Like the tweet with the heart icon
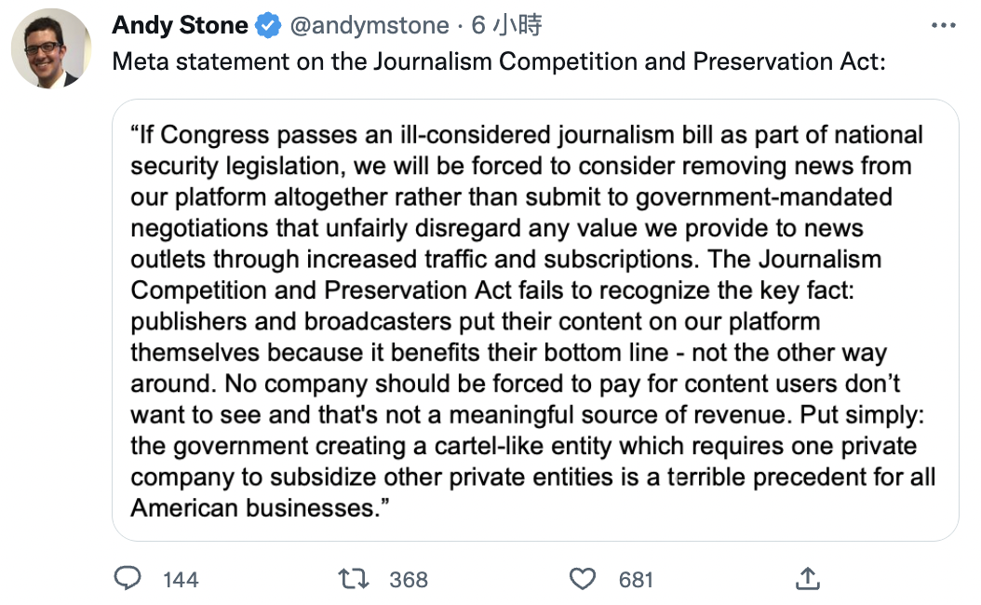 pos(583,579)
